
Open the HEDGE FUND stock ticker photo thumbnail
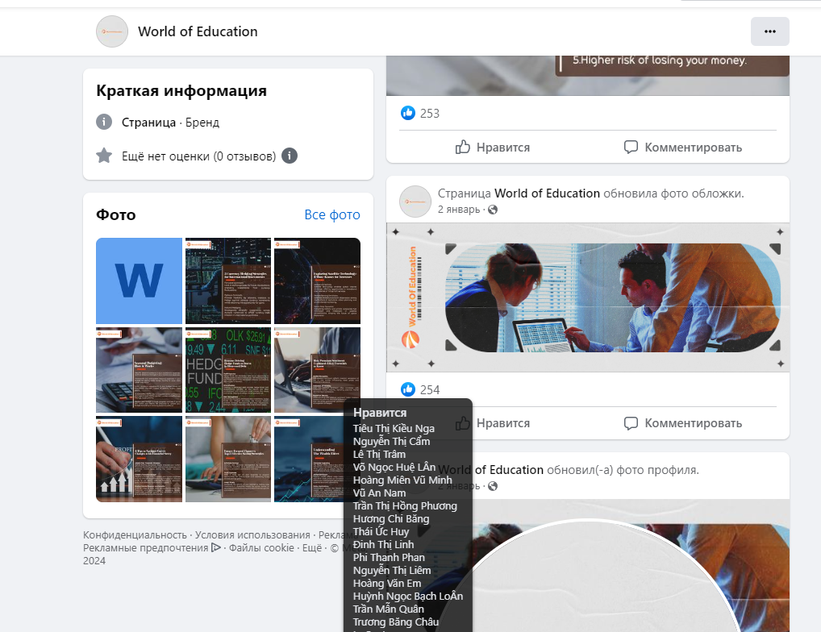coord(228,370)
